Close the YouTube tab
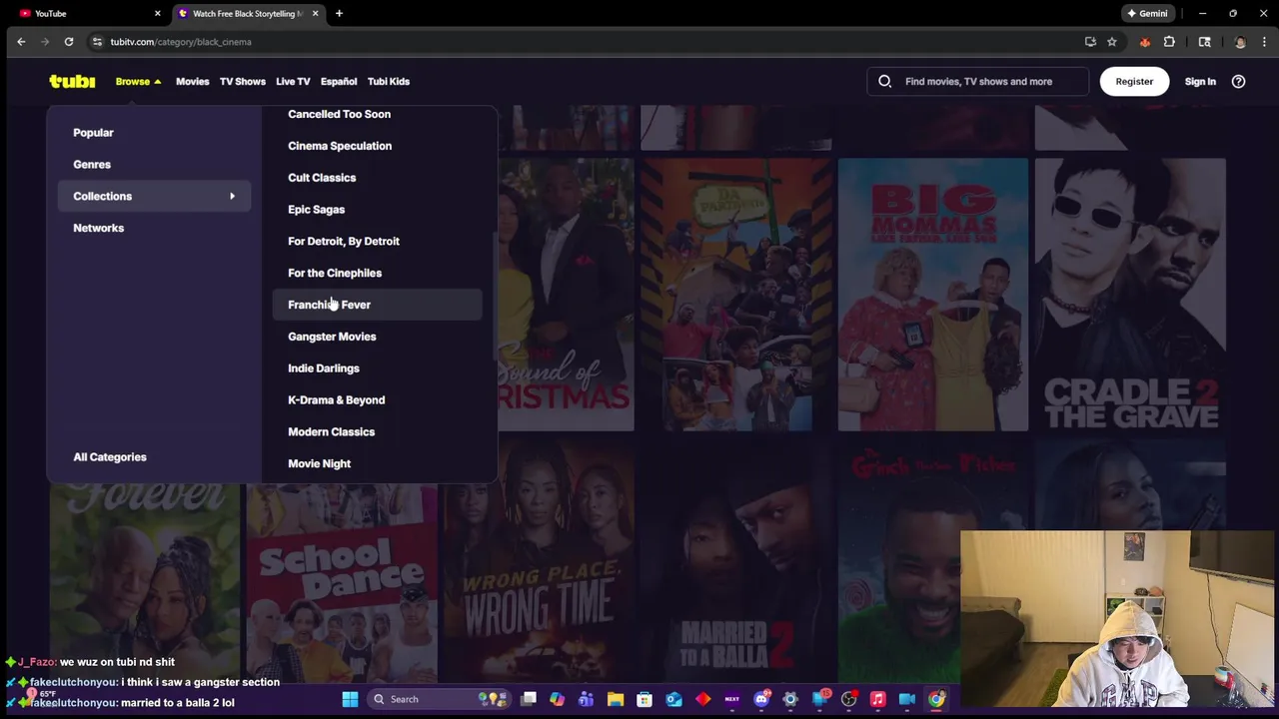This screenshot has width=1279, height=719. click(157, 13)
